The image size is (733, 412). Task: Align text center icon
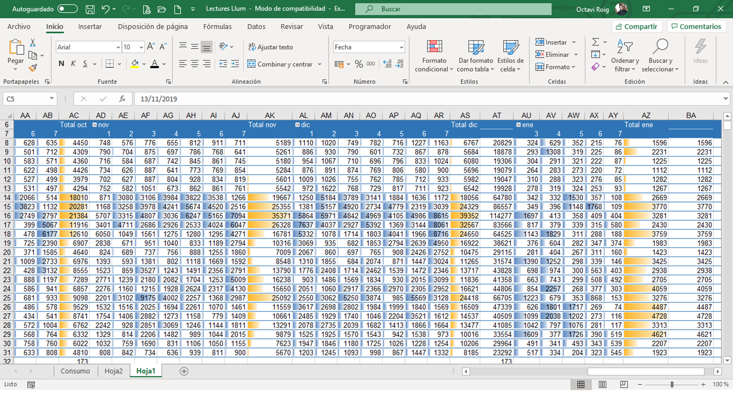coord(195,64)
